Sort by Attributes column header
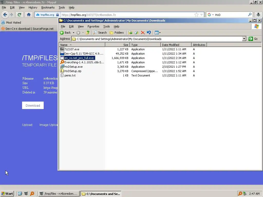The image size is (263, 197). coord(199,45)
